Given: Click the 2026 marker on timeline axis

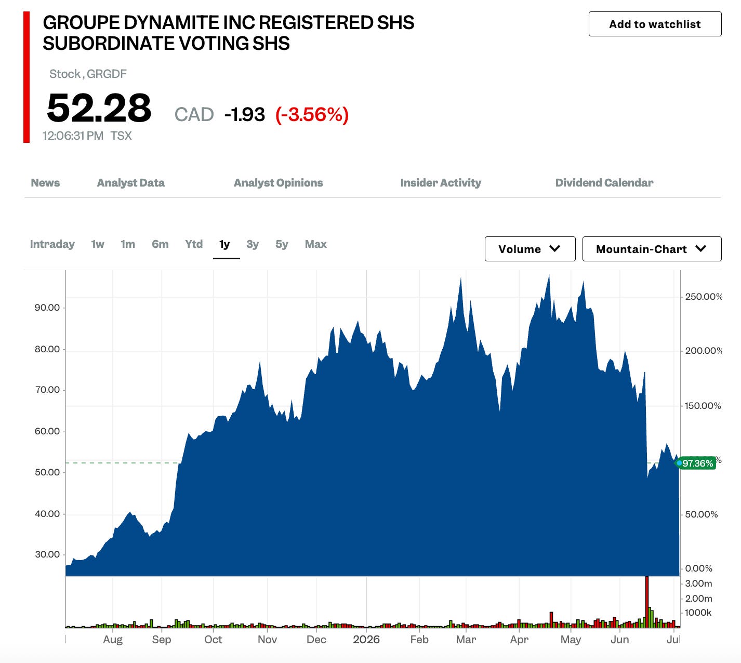Looking at the screenshot, I should pyautogui.click(x=366, y=640).
